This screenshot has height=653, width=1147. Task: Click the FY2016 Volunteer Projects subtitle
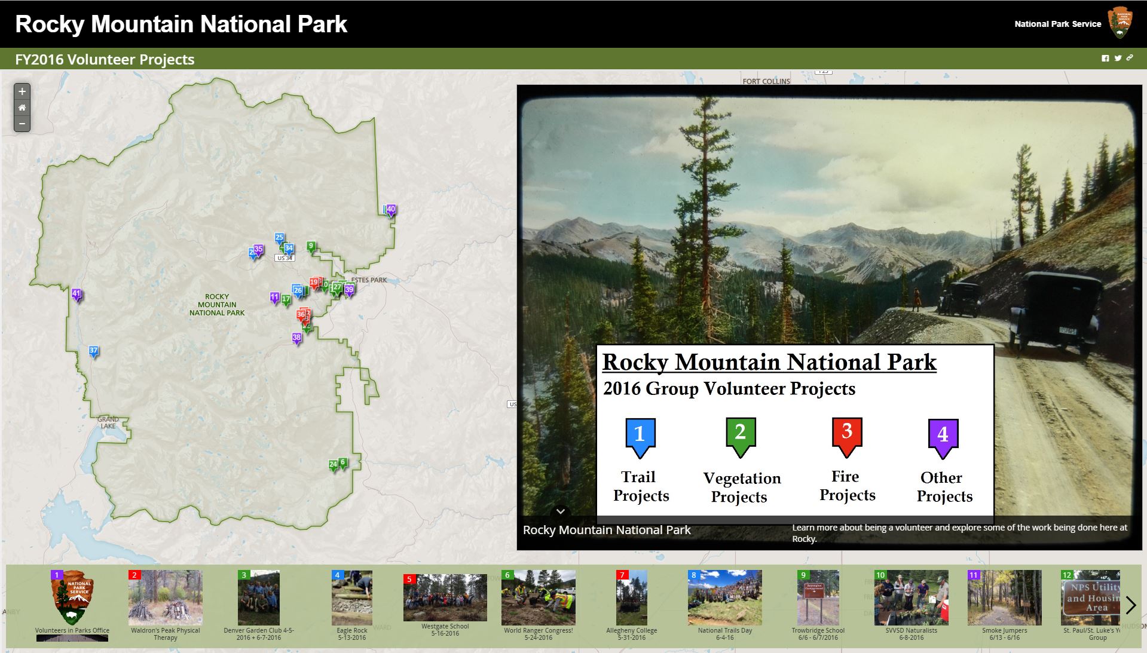pyautogui.click(x=105, y=59)
